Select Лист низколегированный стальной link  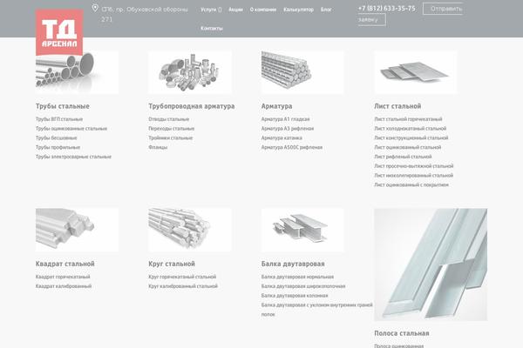point(413,175)
